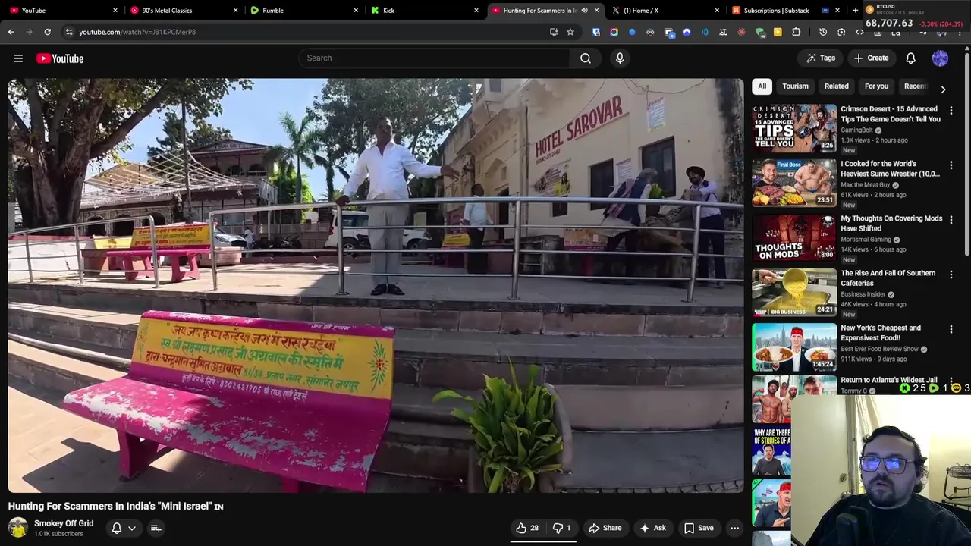
Task: Open the code brackets extension icon
Action: coord(859,32)
